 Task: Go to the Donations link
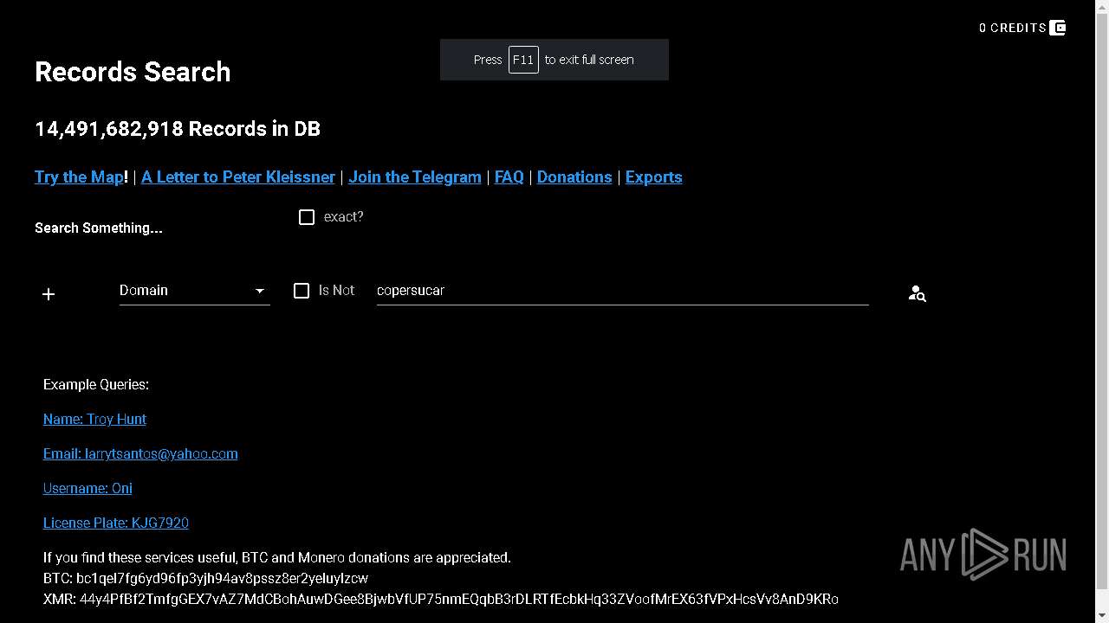pyautogui.click(x=574, y=177)
